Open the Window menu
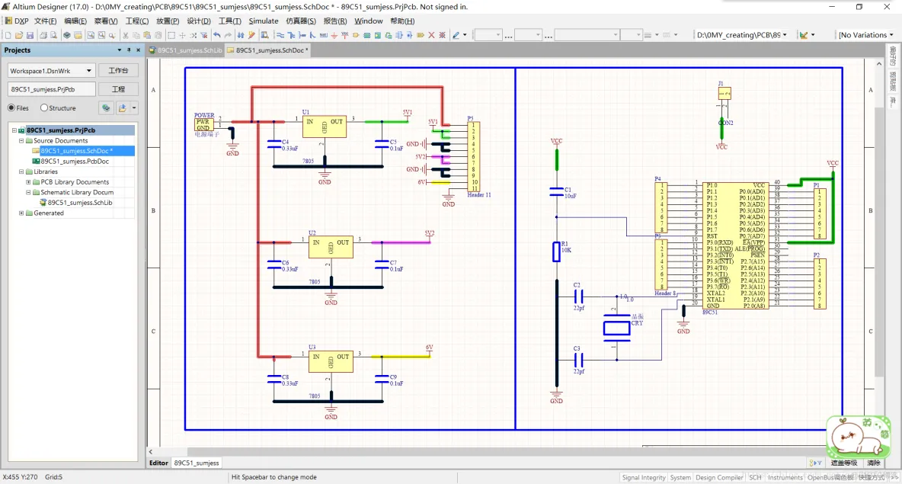902x484 pixels. click(x=368, y=21)
